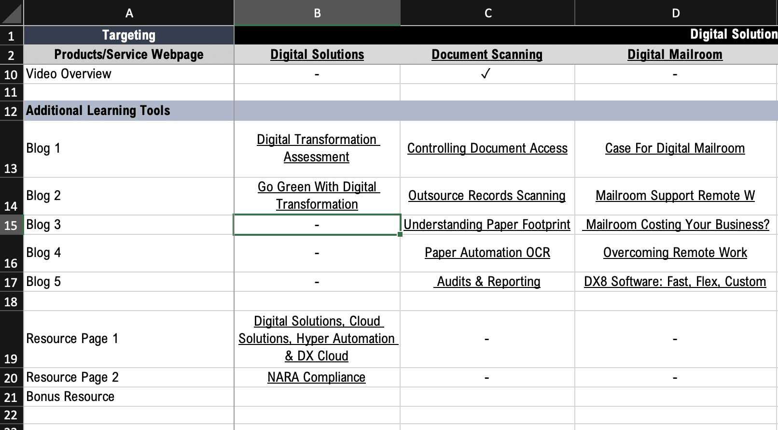
Task: Open Case For Digital Mailroom link
Action: (x=675, y=148)
